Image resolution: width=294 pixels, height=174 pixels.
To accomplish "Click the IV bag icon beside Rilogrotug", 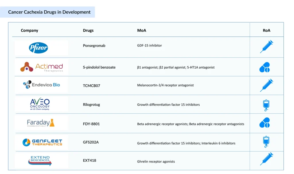I will [266, 104].
